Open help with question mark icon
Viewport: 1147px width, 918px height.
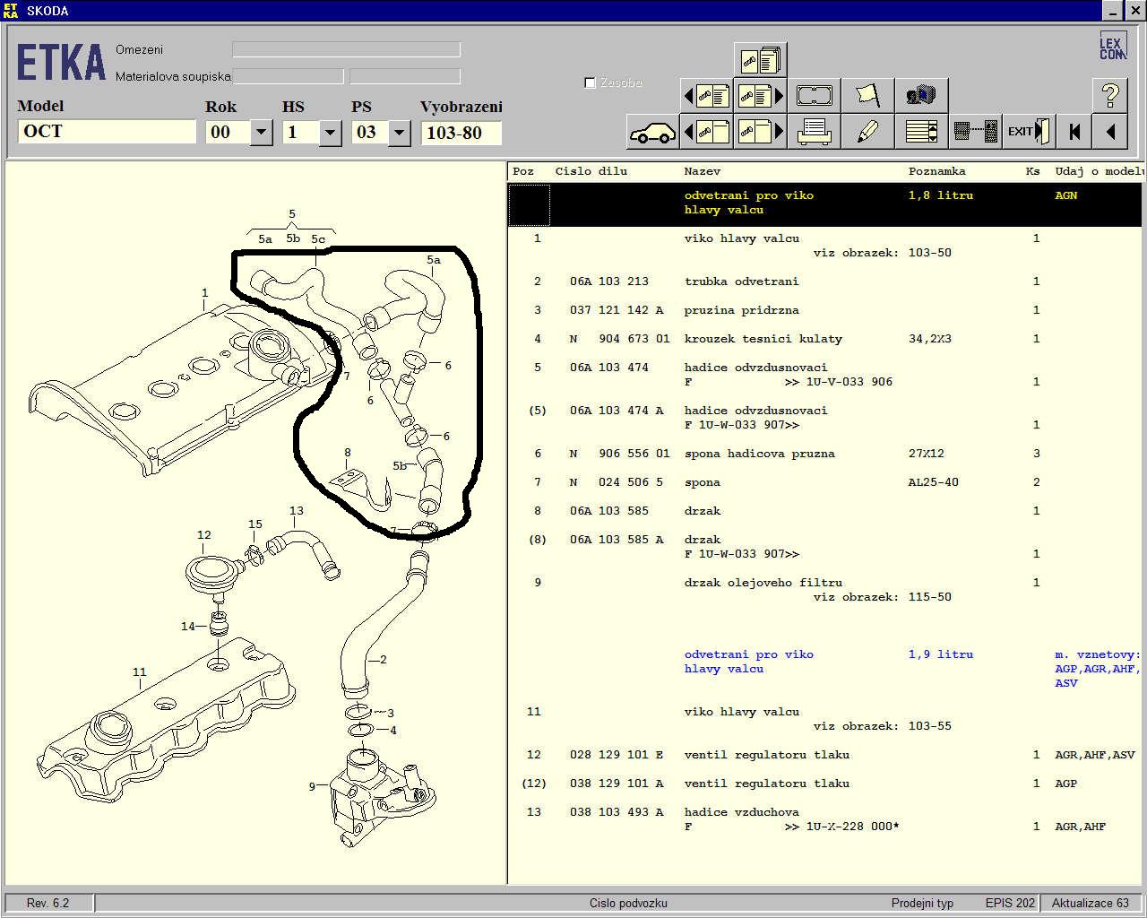tap(1110, 95)
